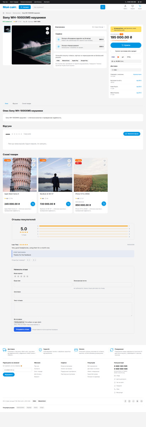Click Відправити newsletter subscribe button

pyautogui.click(x=9, y=375)
